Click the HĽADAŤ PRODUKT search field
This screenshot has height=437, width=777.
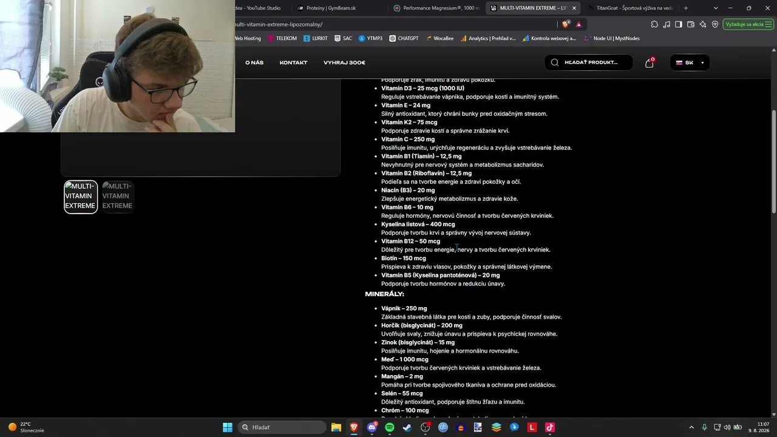tap(588, 63)
